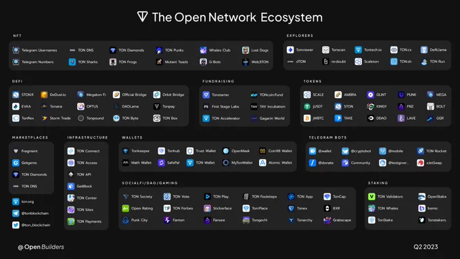Viewport: 460px width, 259px height.
Task: Click the TON Validators icon
Action: [x=371, y=197]
